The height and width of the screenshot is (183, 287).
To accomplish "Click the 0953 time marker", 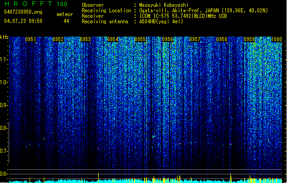I will point(85,39).
